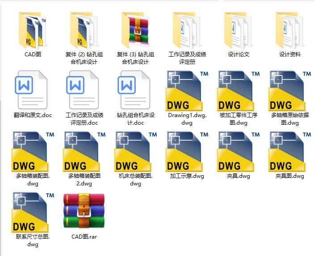
Task: Select the Drawing1.dwg.dwg file icon
Action: (x=187, y=91)
